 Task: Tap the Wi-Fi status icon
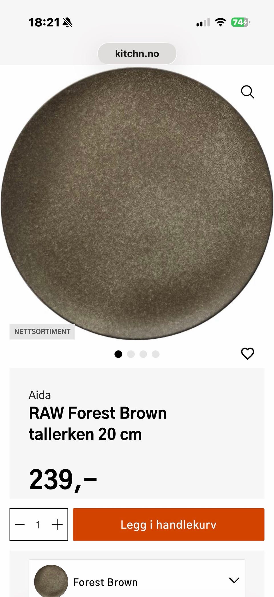220,22
